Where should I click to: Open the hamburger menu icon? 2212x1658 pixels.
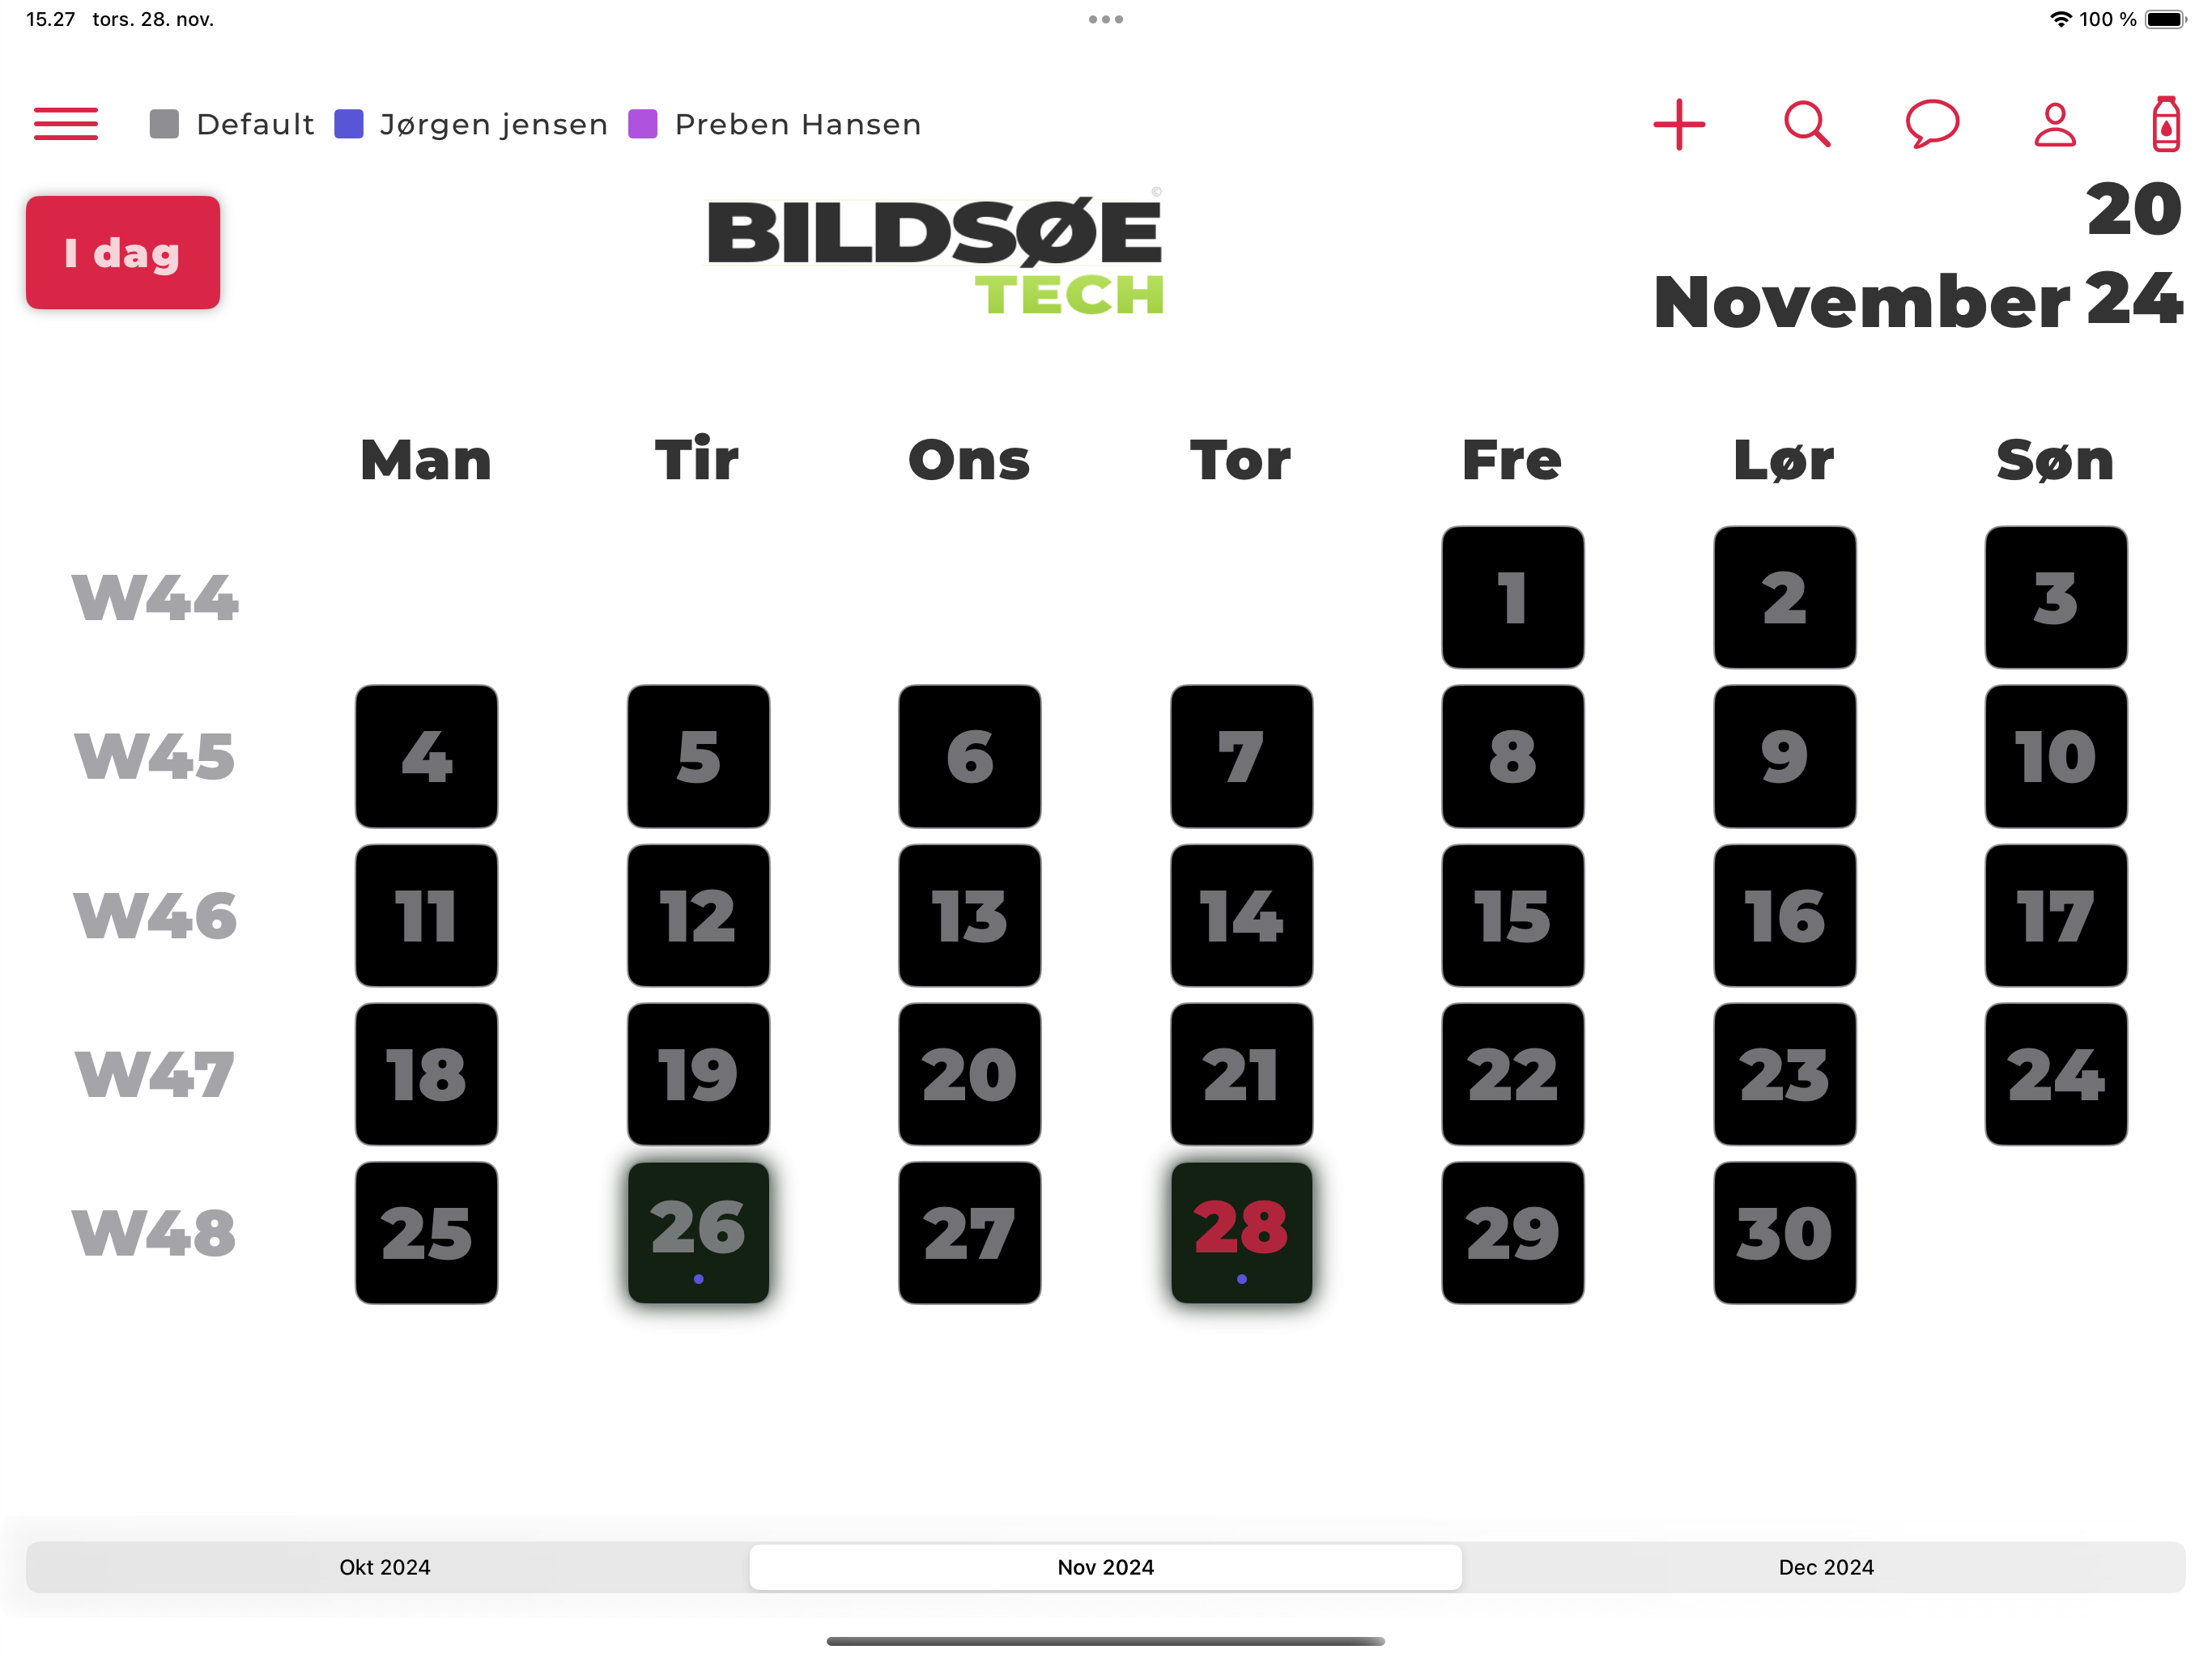coord(65,124)
